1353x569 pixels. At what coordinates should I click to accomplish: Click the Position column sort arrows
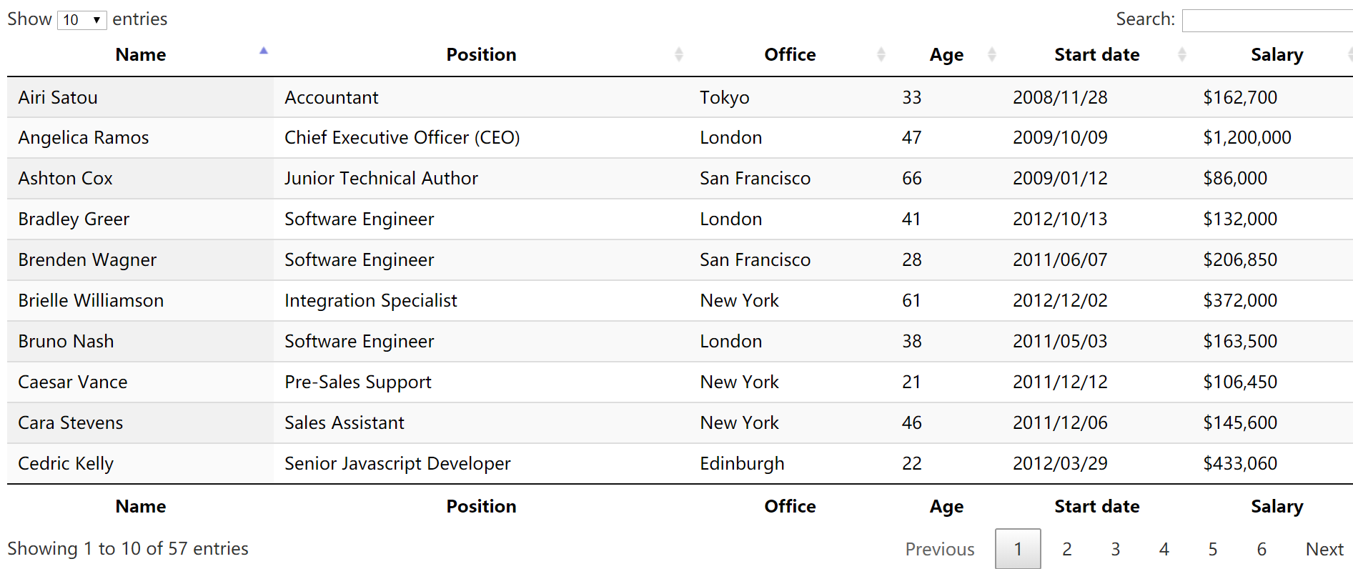point(678,54)
